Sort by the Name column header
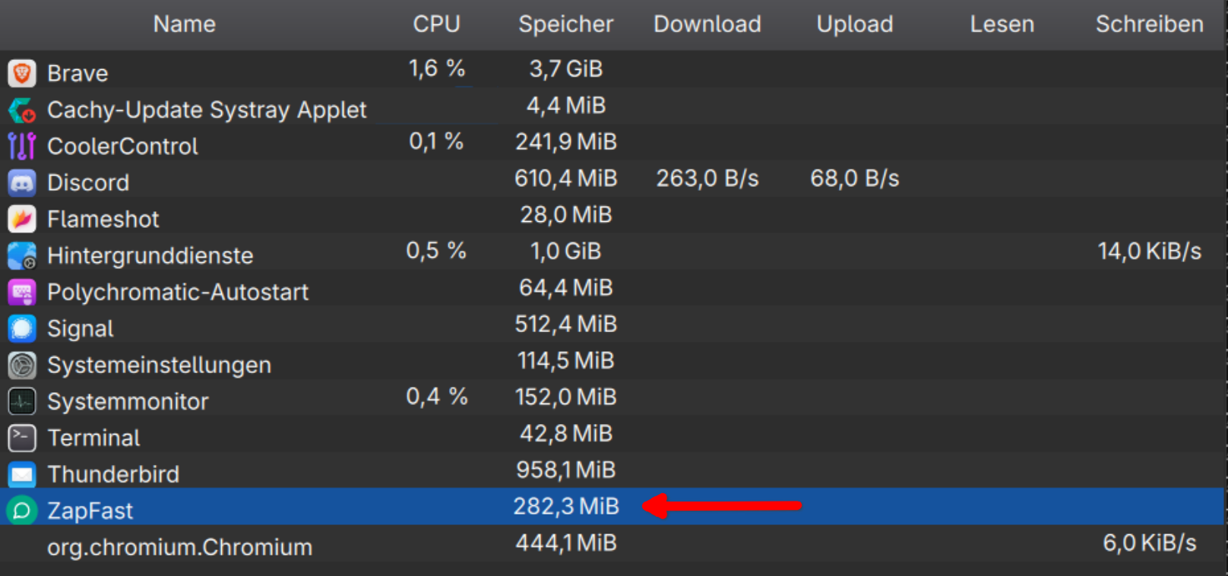The image size is (1228, 576). point(185,24)
